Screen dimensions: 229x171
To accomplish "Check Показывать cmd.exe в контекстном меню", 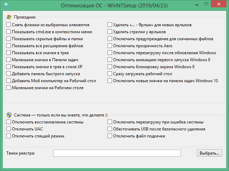I will pos(8,32).
